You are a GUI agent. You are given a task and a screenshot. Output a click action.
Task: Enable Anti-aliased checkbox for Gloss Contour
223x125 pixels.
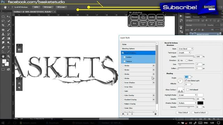point(188,90)
